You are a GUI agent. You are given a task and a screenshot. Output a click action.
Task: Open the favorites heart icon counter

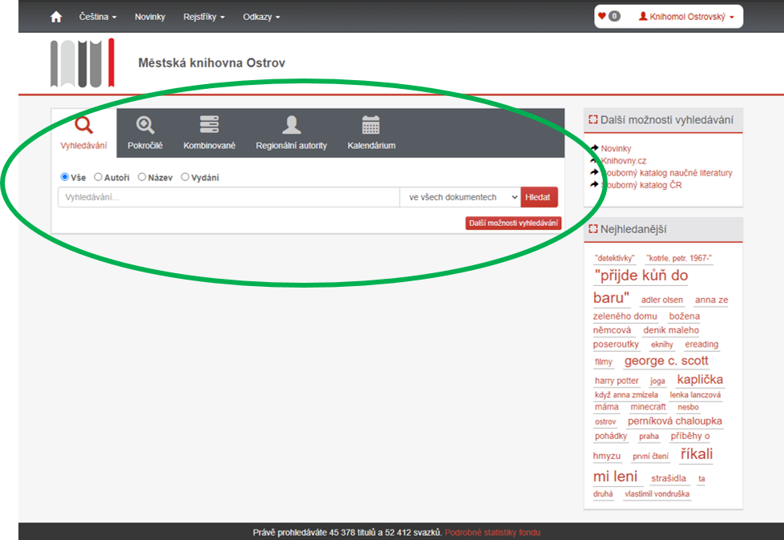pyautogui.click(x=608, y=16)
